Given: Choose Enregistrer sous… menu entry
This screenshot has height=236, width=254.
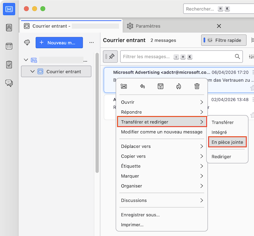Looking at the screenshot, I should click(162, 215).
